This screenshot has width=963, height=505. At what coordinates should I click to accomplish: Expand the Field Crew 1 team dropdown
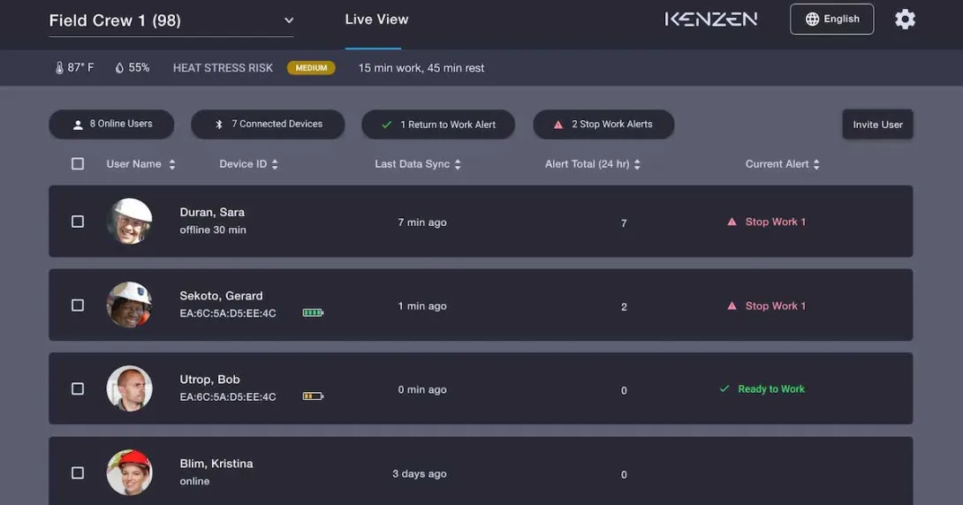tap(289, 20)
